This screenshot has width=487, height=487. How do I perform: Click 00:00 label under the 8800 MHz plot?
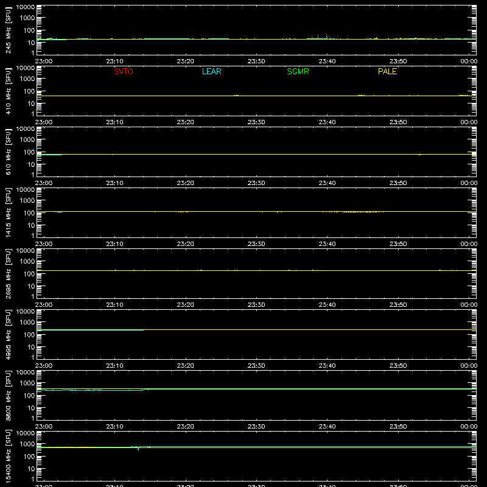tap(469, 427)
